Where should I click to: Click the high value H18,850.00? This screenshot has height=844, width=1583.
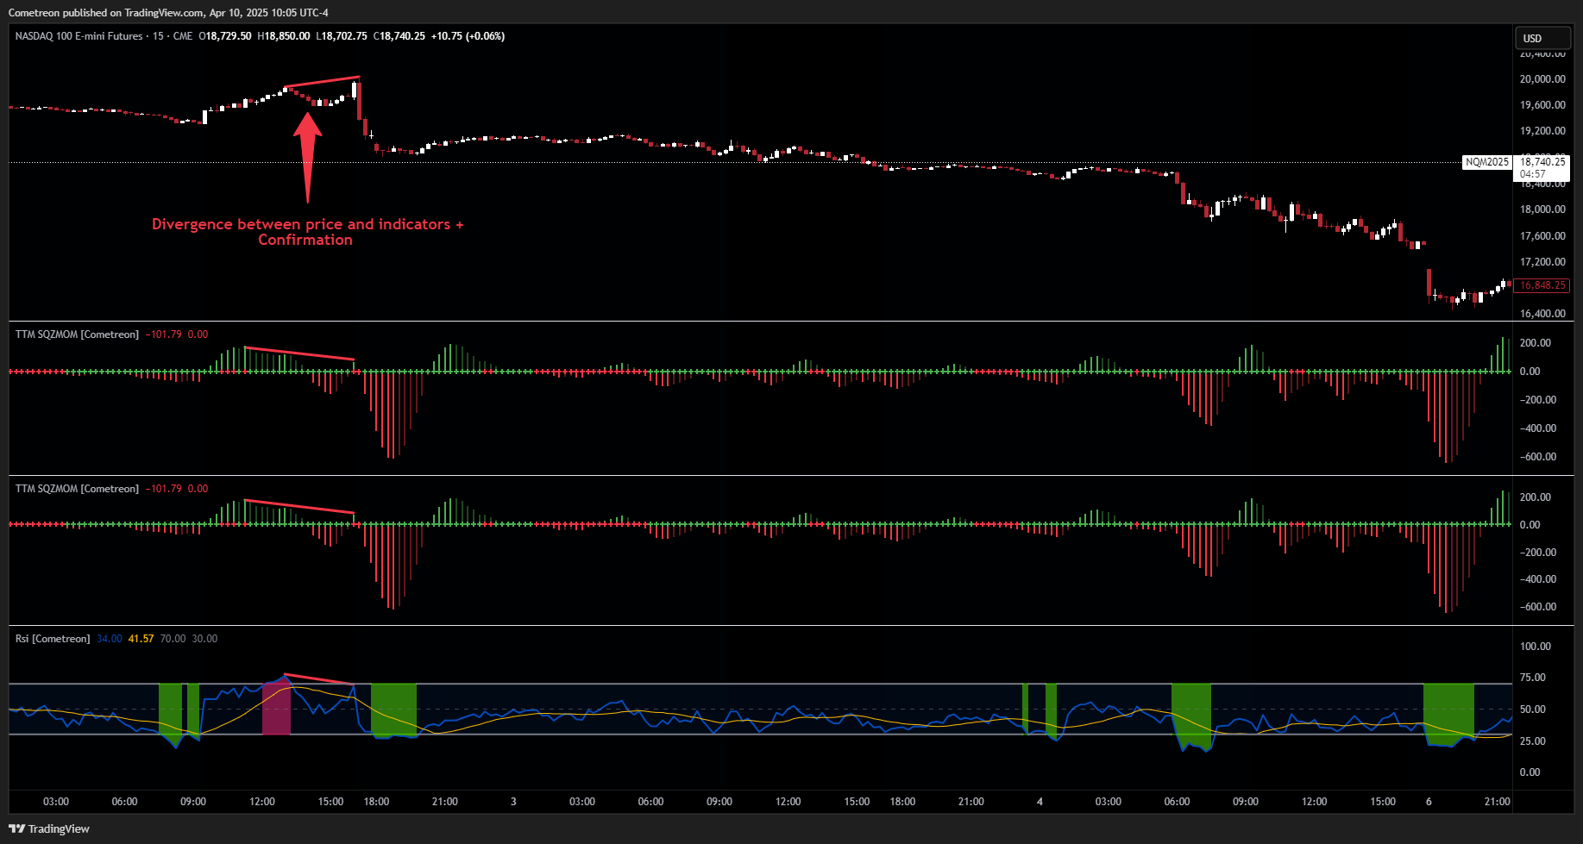[284, 36]
